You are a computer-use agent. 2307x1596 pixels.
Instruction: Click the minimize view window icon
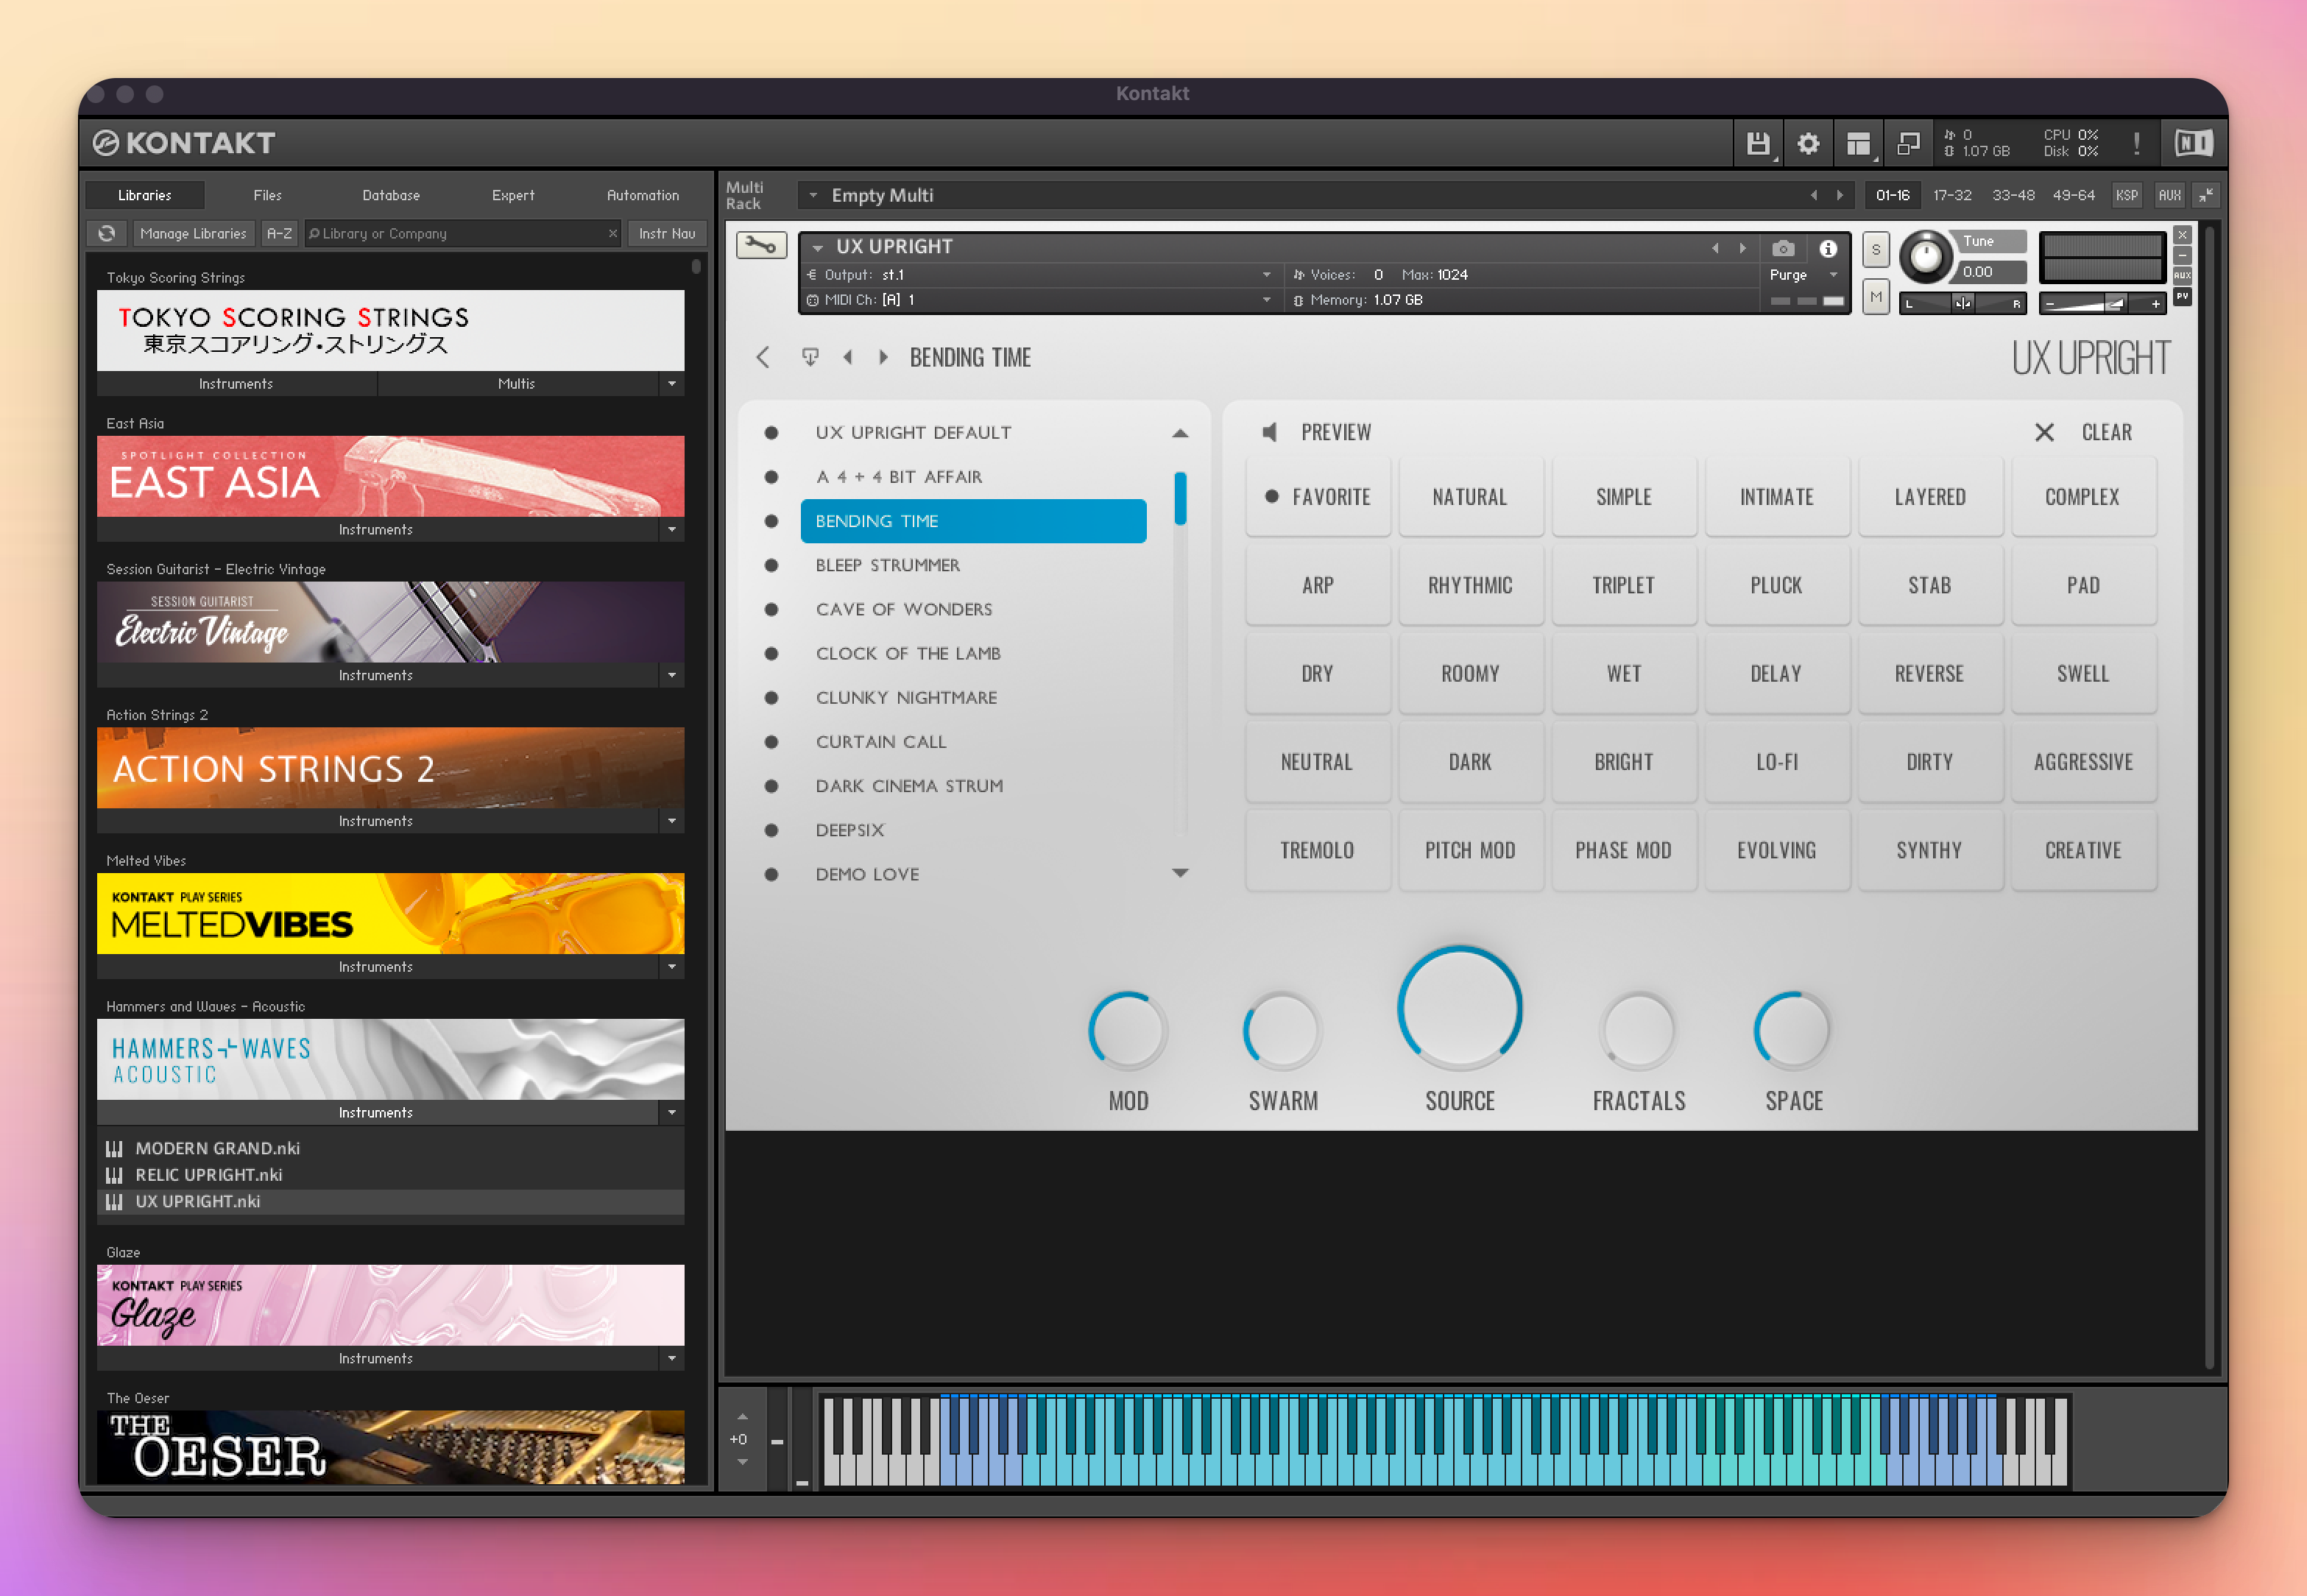coord(1908,144)
